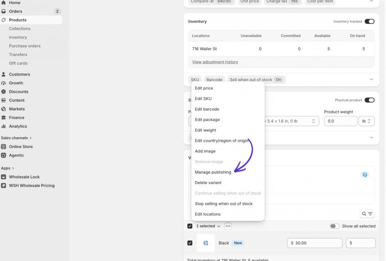Open the 1 selected dropdown
This screenshot has width=386, height=261.
coord(208,226)
